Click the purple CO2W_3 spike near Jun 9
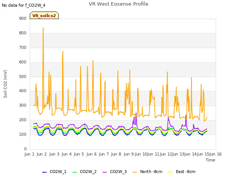 [136, 113]
